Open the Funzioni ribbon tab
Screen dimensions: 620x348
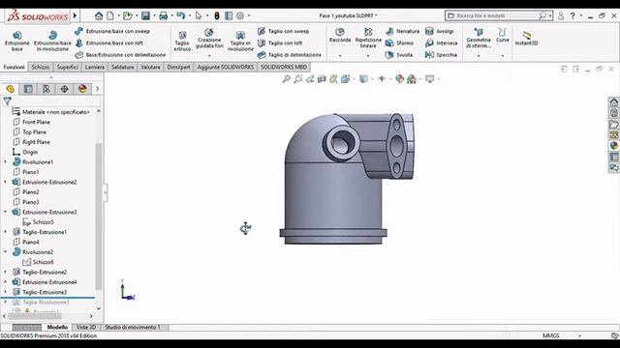tap(15, 67)
